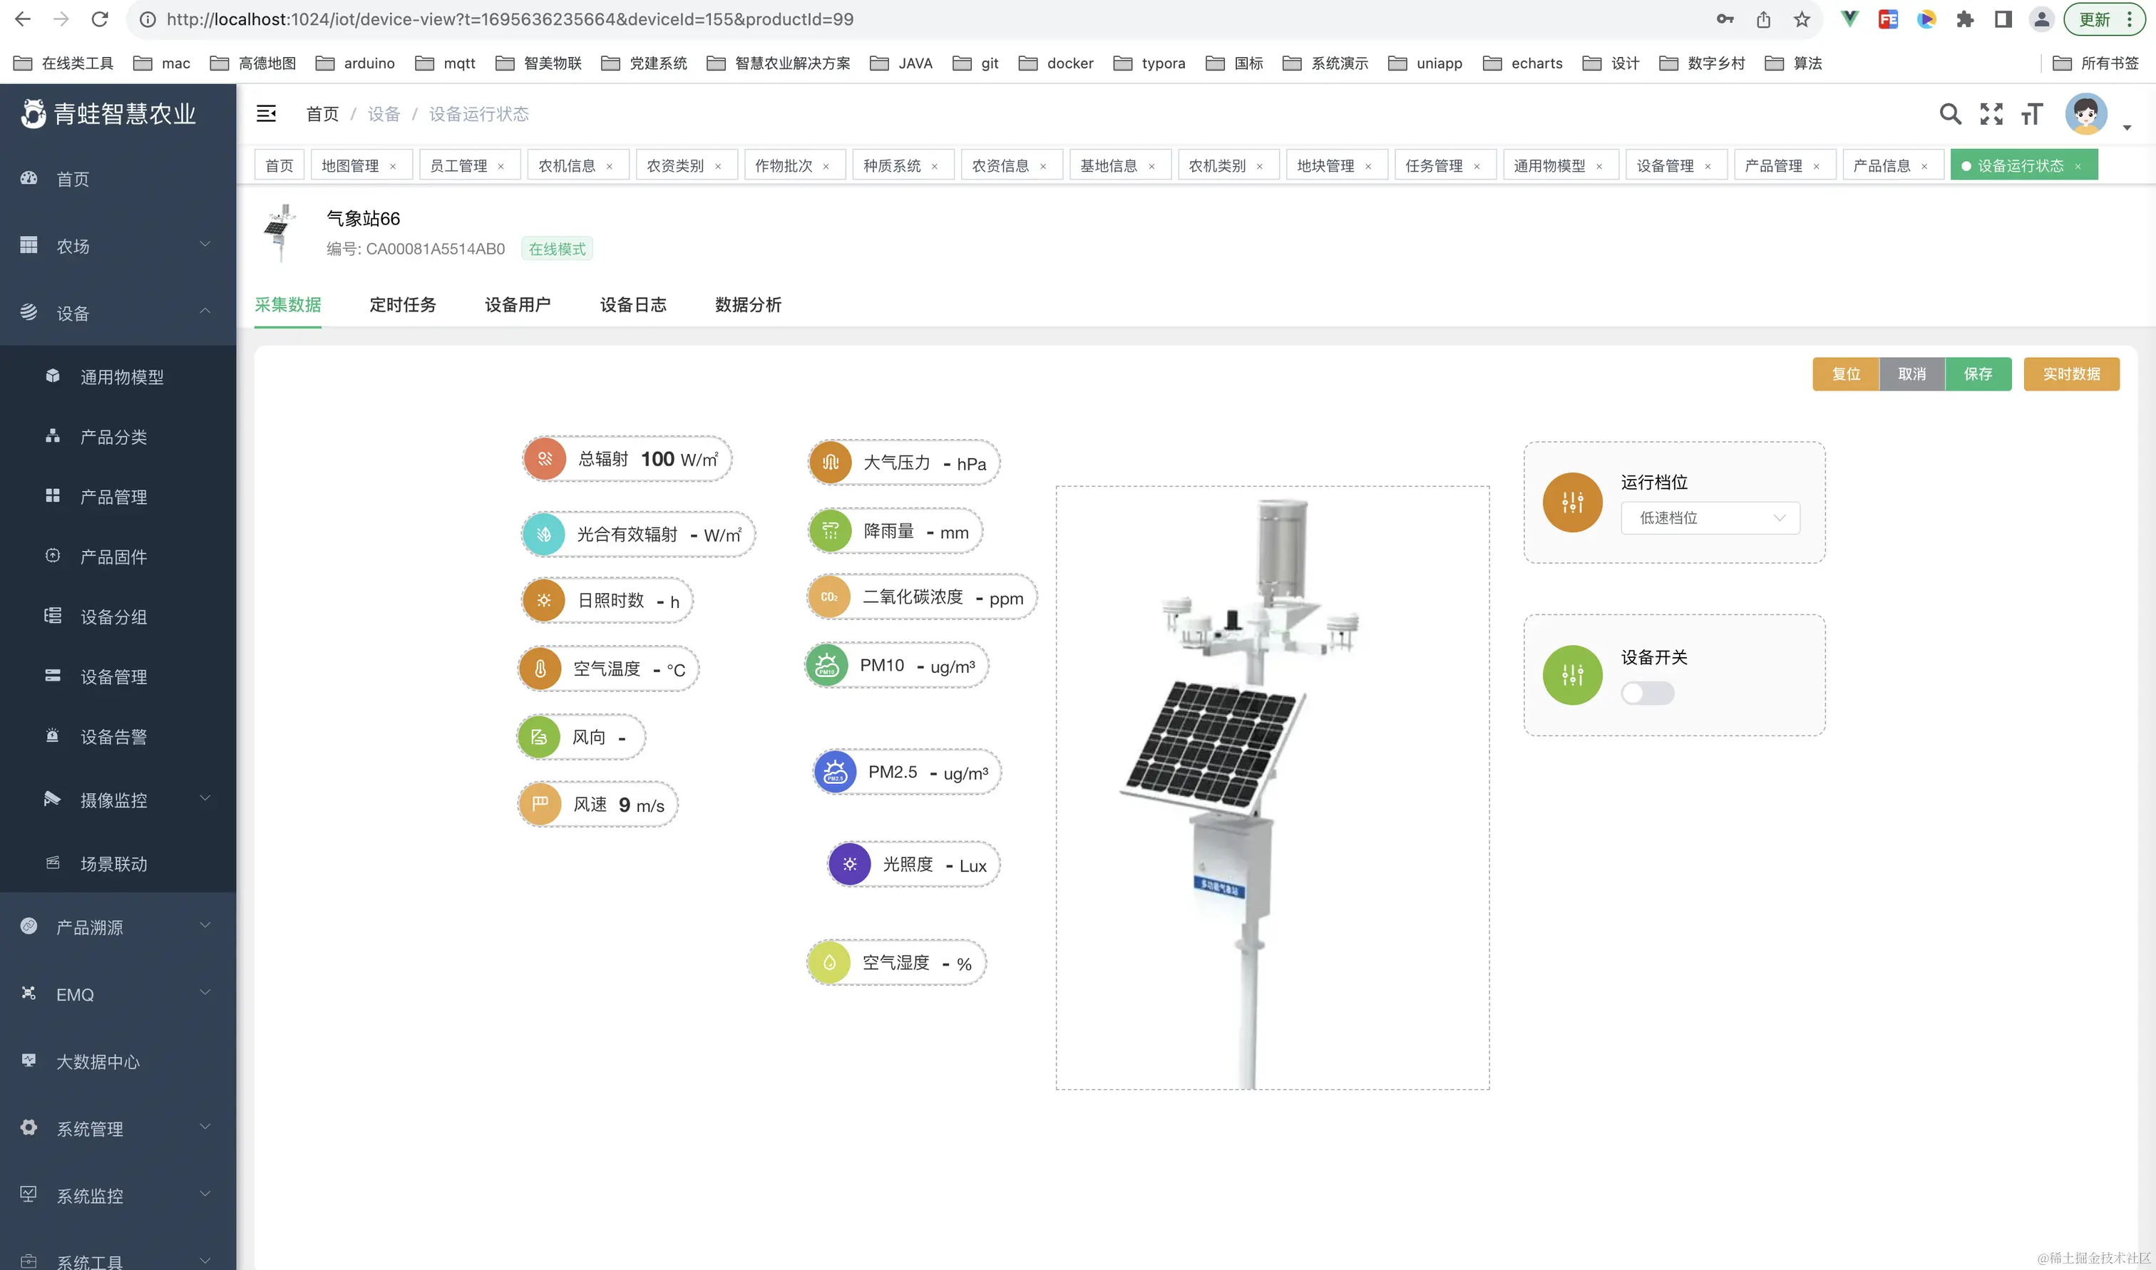Image resolution: width=2156 pixels, height=1270 pixels.
Task: Switch to the 定时任务 tab
Action: (402, 304)
